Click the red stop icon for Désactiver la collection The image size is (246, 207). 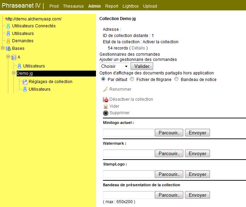pos(106,99)
